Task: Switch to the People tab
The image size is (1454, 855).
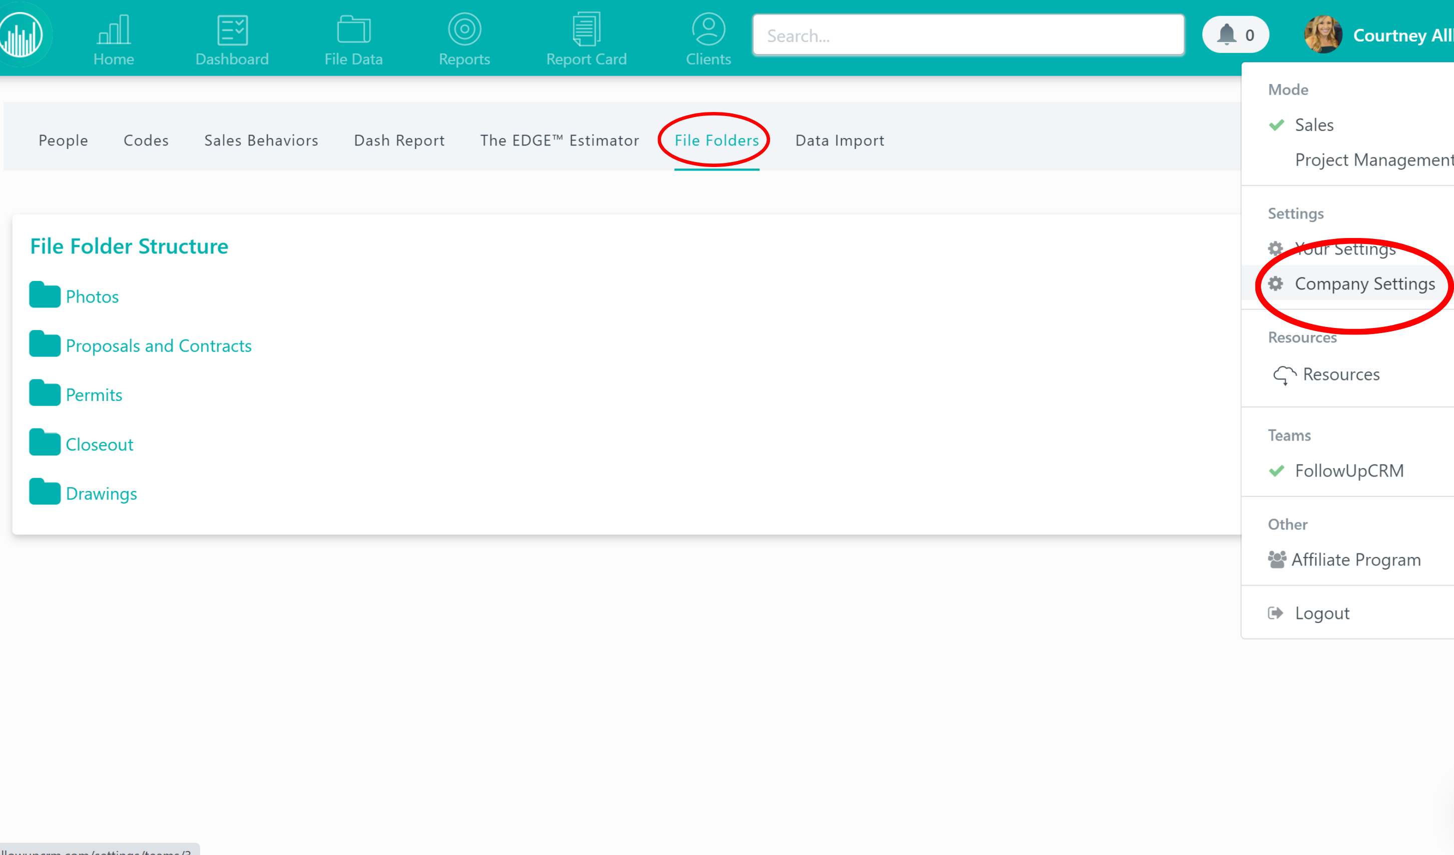Action: tap(64, 140)
